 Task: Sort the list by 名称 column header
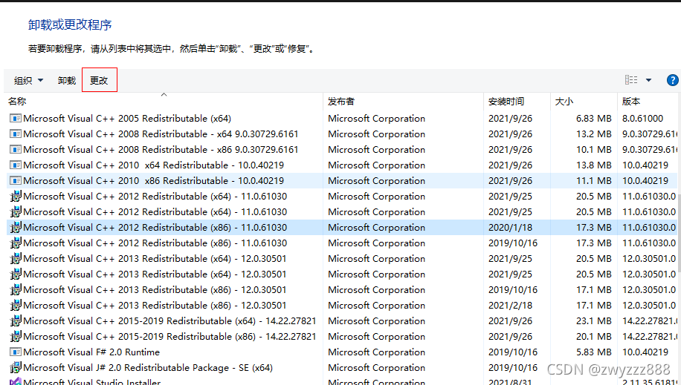tap(17, 102)
